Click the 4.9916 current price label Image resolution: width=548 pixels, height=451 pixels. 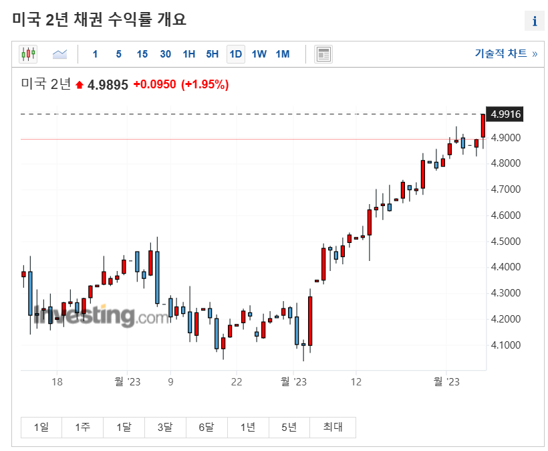coord(505,114)
